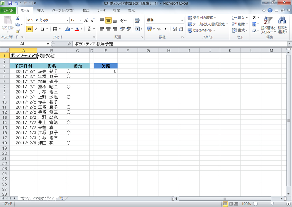Open Find and Select binoculars
Image resolution: width=292 pixels, height=207 pixels.
[282, 25]
